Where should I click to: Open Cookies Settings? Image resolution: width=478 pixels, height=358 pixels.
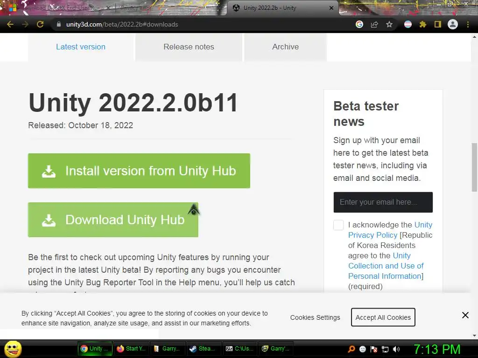coord(315,317)
